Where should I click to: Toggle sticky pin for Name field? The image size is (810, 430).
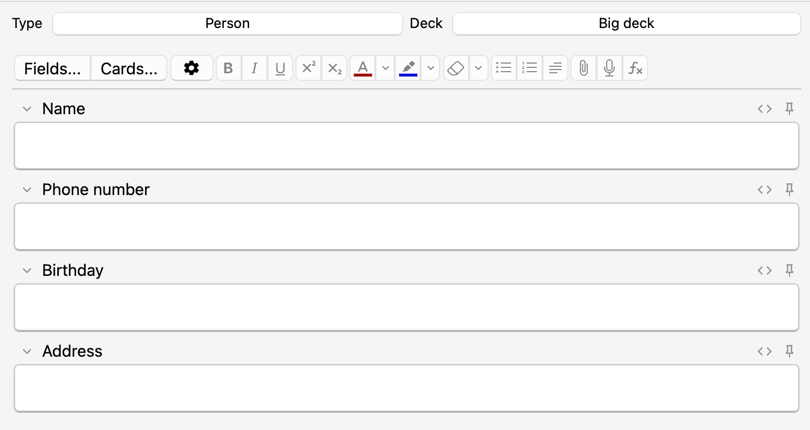(790, 109)
